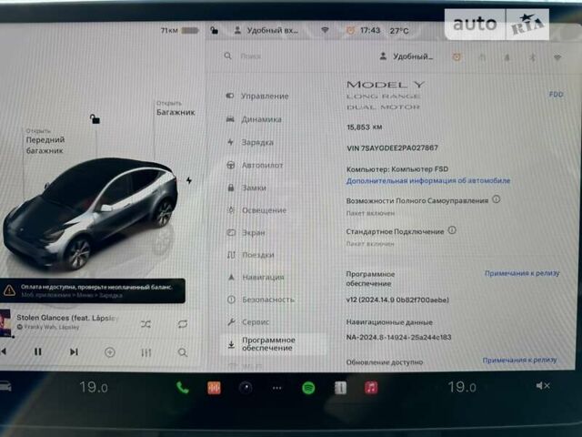This screenshot has height=437, width=582.
Task: Tap the battery range 71 км indicator
Action: pos(180,30)
